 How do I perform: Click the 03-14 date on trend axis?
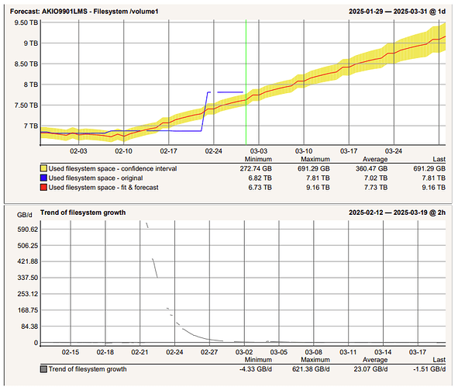(x=383, y=352)
